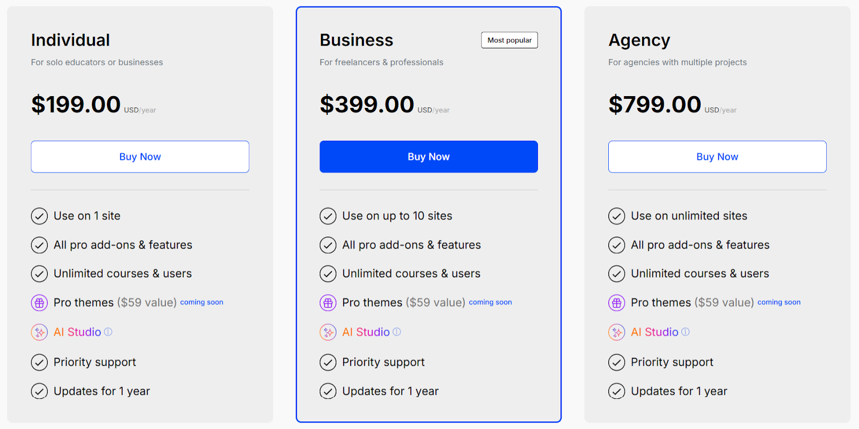Click the Pro themes gift icon in Agency plan
The width and height of the screenshot is (859, 429).
point(616,302)
